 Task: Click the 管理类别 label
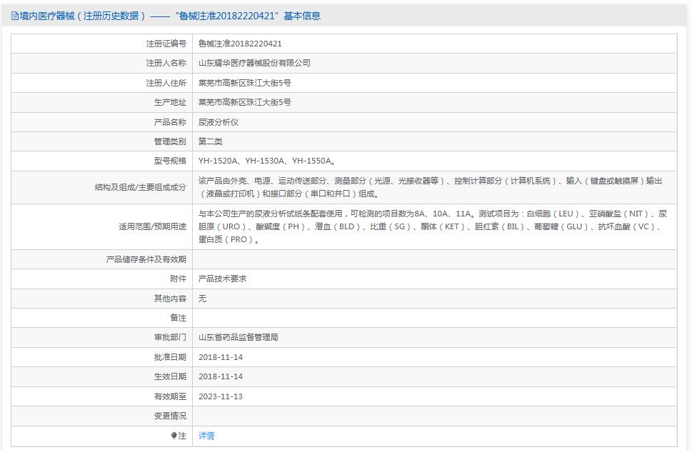[170, 141]
